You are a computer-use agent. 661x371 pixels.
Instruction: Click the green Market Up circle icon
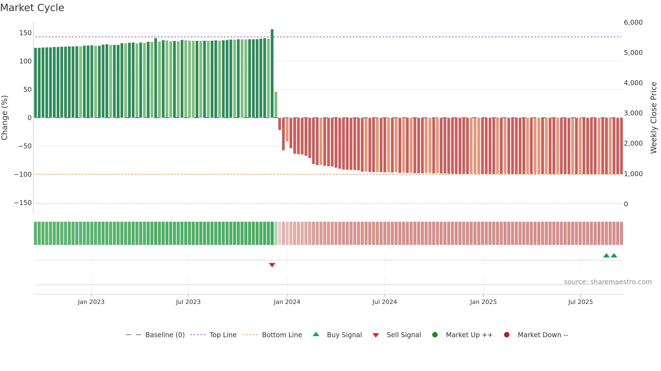point(435,335)
